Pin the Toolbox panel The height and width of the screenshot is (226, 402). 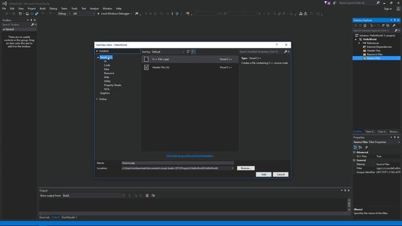pyautogui.click(x=31, y=20)
